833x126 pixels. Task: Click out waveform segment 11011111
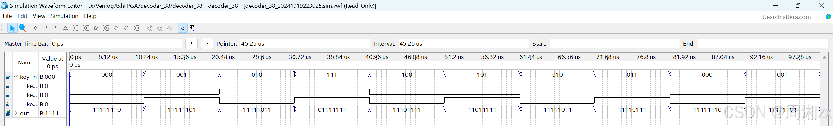pos(482,110)
